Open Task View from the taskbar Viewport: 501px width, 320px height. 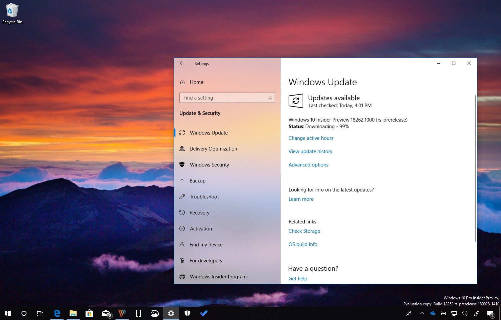pyautogui.click(x=40, y=313)
